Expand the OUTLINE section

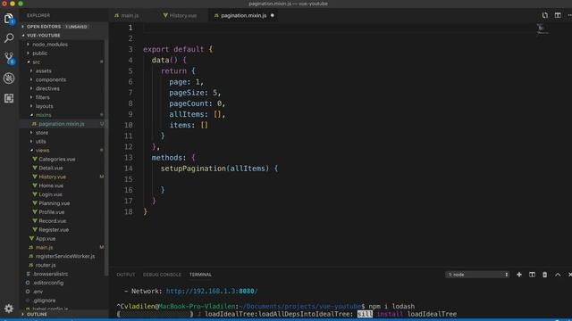(x=37, y=314)
